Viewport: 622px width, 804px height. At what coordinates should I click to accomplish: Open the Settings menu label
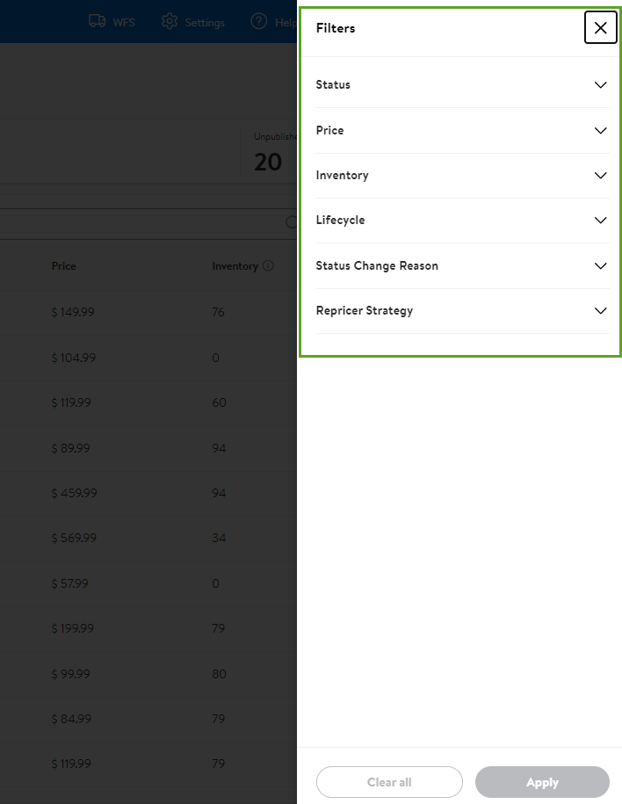tap(205, 23)
